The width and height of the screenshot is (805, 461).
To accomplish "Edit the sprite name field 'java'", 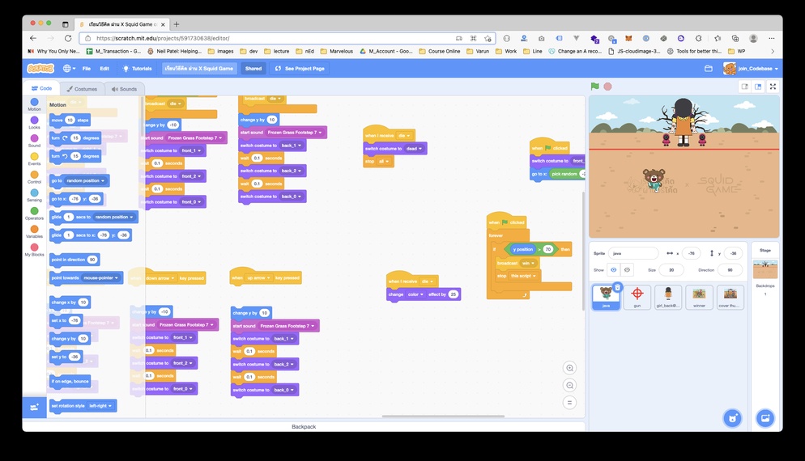I will (x=633, y=253).
